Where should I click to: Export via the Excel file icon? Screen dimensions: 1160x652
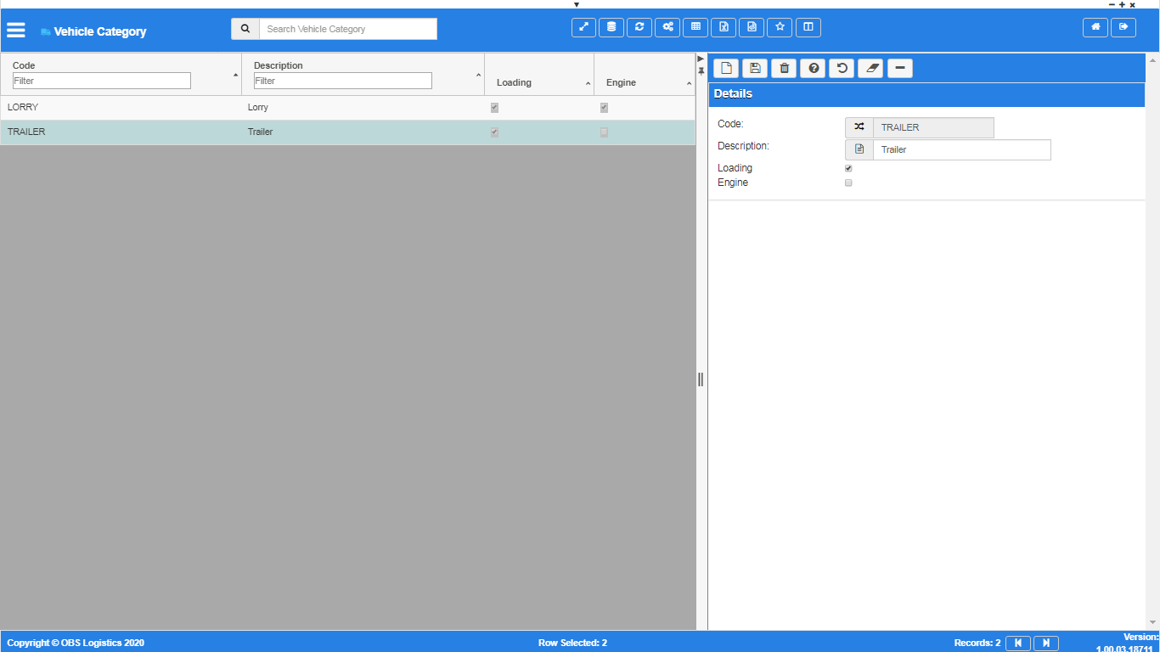[x=724, y=27]
